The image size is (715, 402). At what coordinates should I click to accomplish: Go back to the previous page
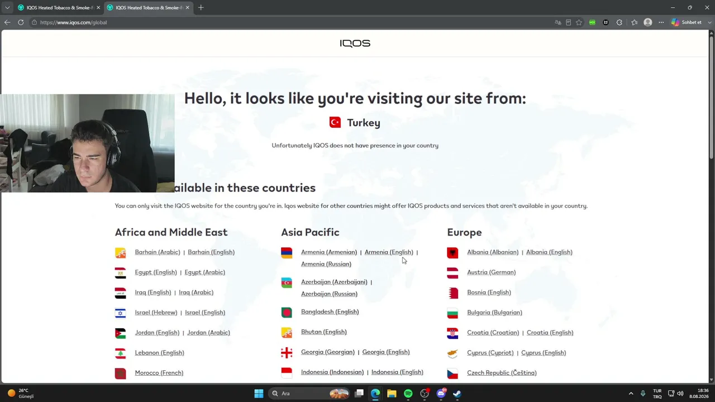7,22
